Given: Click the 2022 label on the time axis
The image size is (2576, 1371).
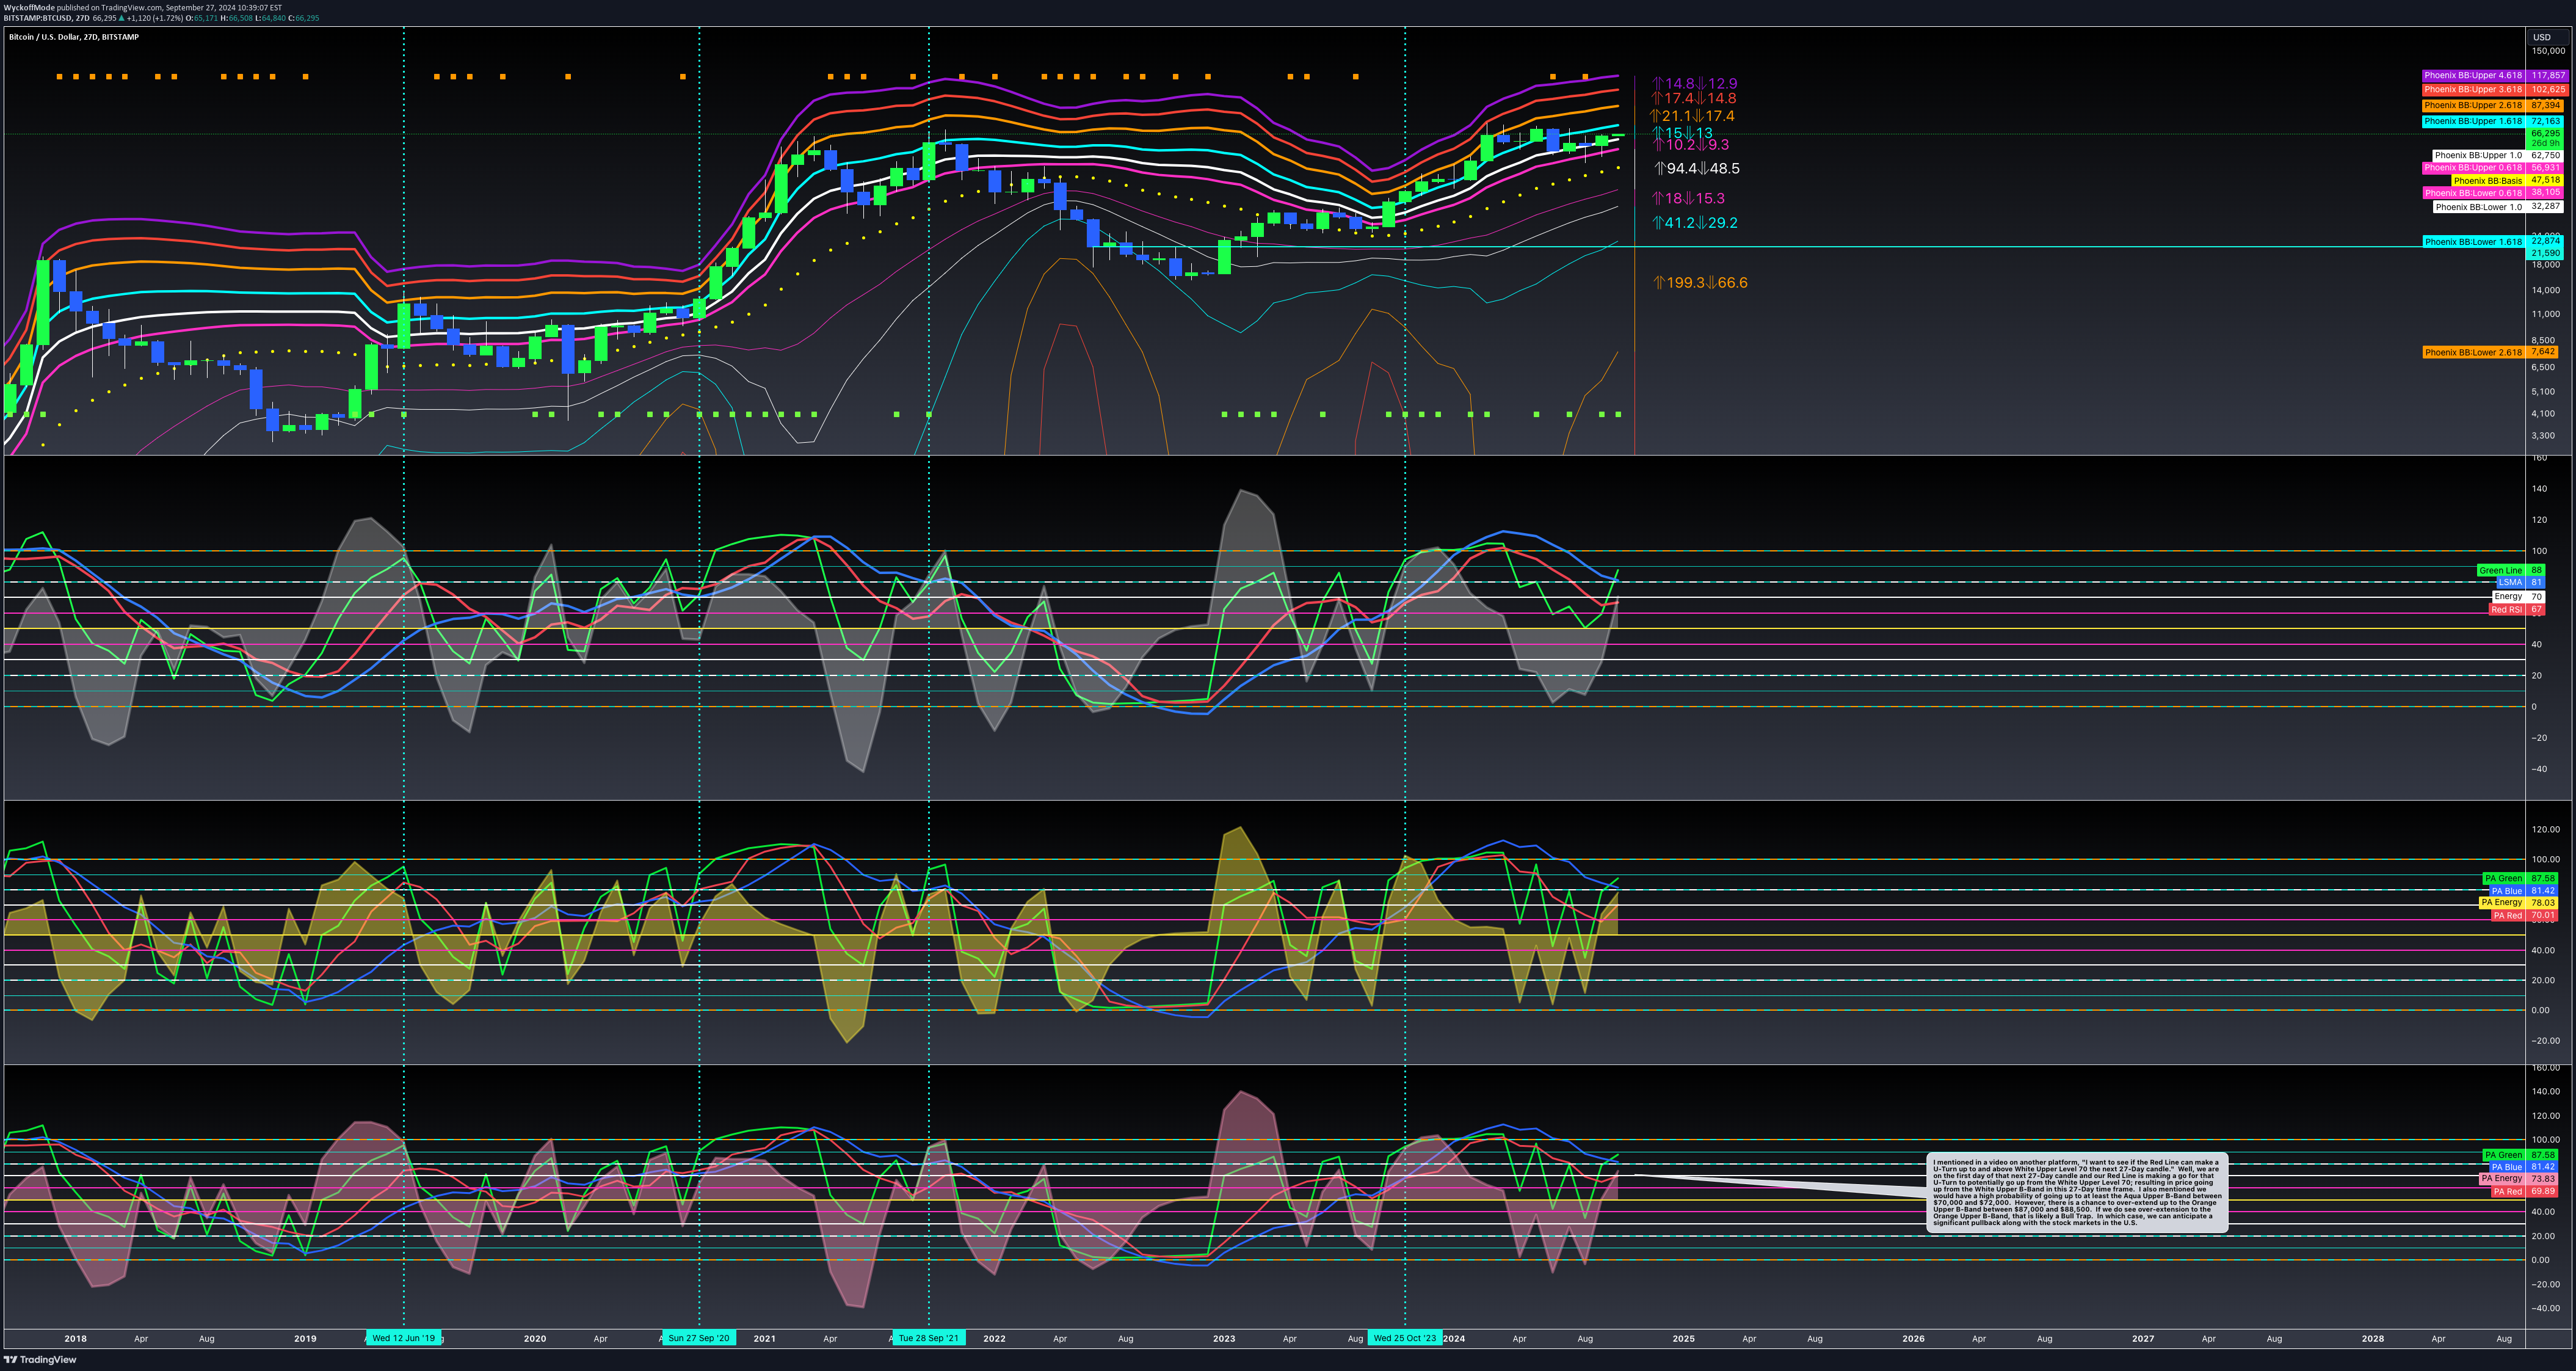Looking at the screenshot, I should pyautogui.click(x=994, y=1338).
